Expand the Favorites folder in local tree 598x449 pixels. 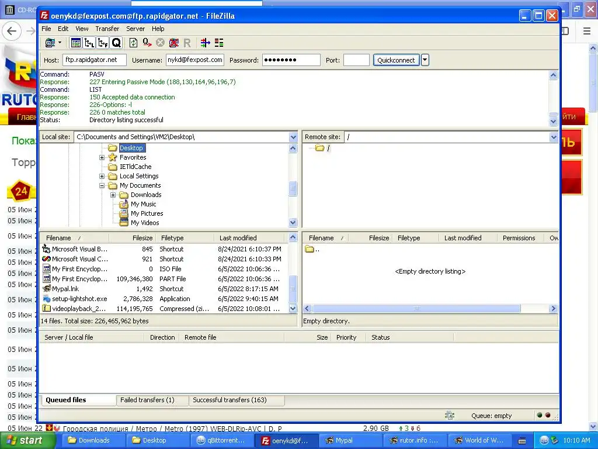[x=102, y=157]
